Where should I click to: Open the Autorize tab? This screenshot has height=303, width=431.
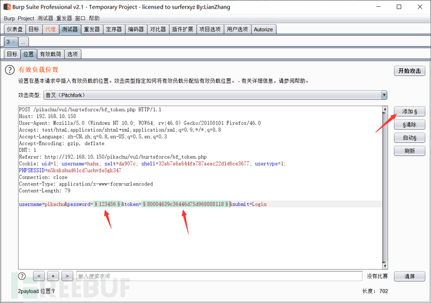pos(264,29)
